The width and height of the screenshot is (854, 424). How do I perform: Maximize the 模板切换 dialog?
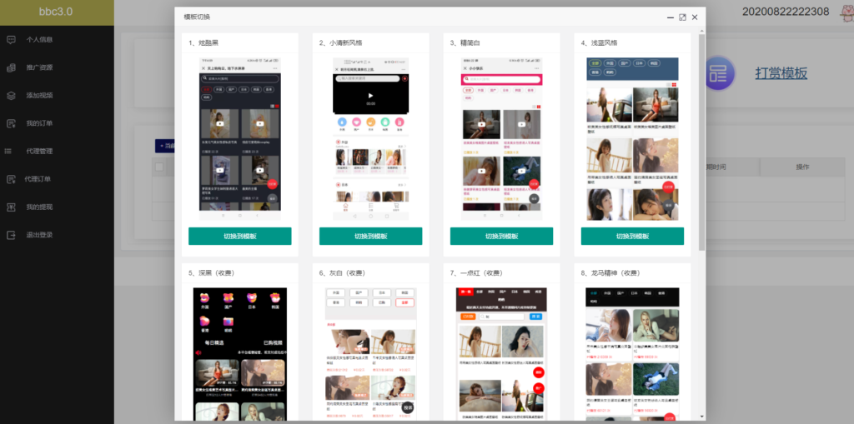[x=682, y=17]
